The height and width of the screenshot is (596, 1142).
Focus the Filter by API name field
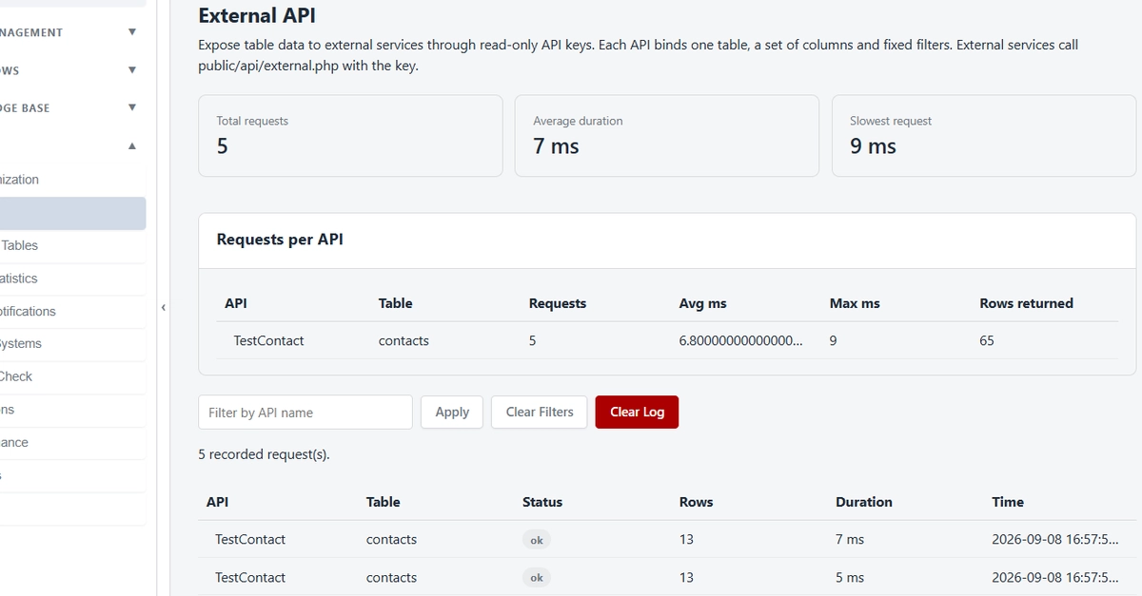305,413
